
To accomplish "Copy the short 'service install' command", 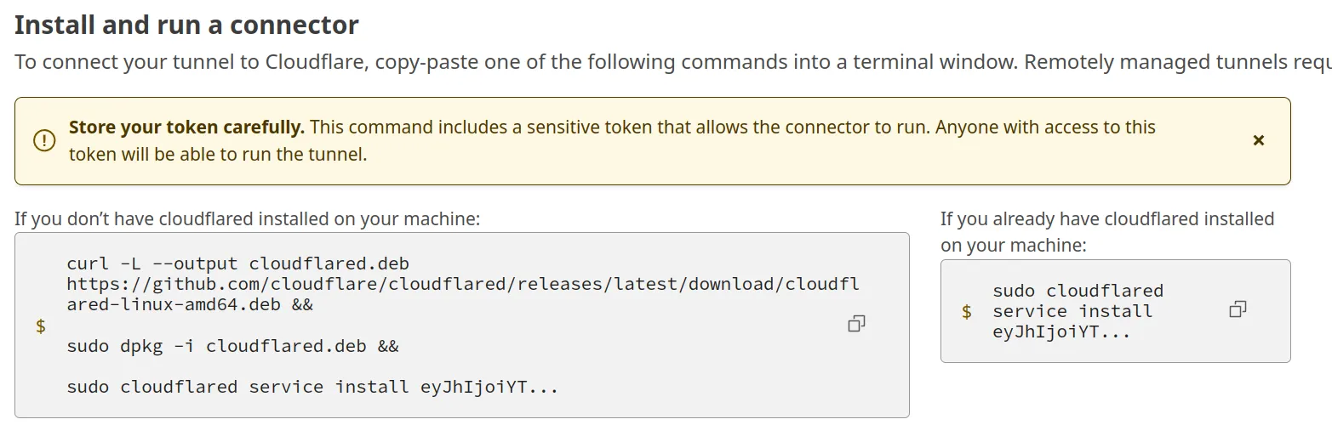I will click(x=1238, y=309).
